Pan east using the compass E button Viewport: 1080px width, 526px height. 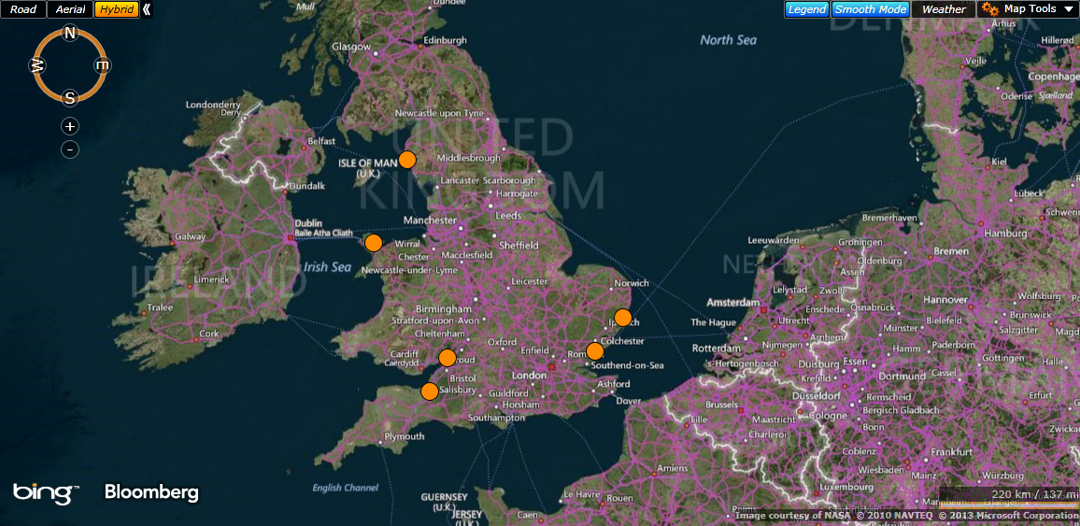(x=103, y=64)
